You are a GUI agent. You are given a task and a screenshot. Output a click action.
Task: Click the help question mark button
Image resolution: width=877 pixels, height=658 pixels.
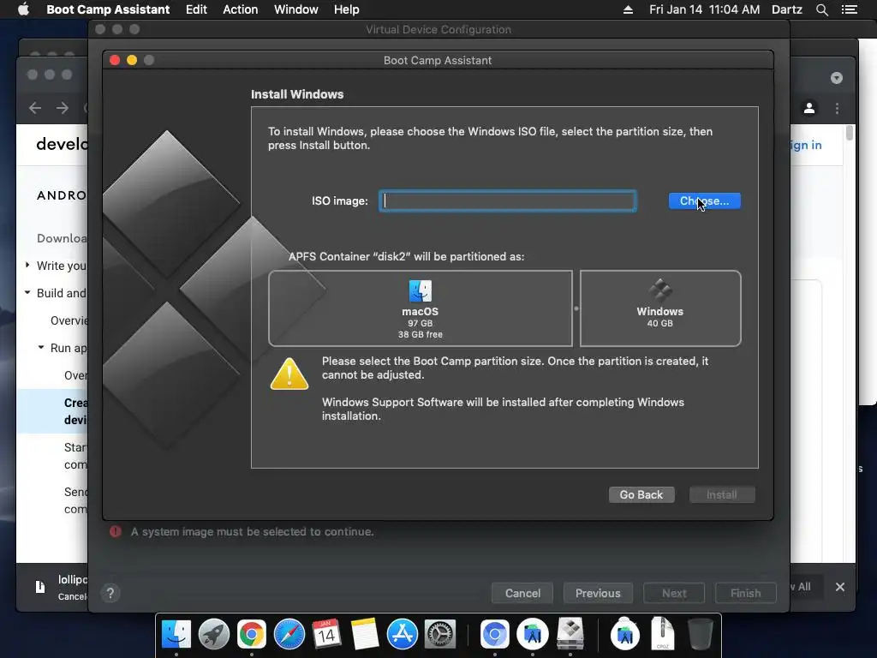tap(110, 593)
